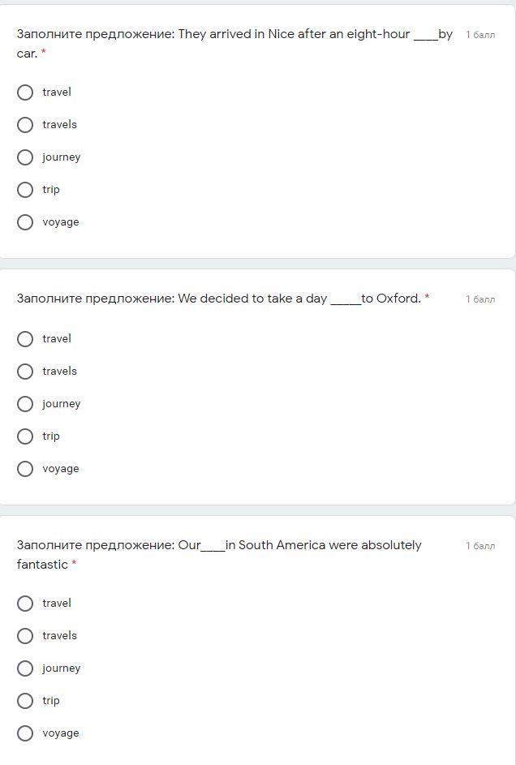Select 'travel' for the South America question
This screenshot has height=765, width=516.
pyautogui.click(x=25, y=604)
